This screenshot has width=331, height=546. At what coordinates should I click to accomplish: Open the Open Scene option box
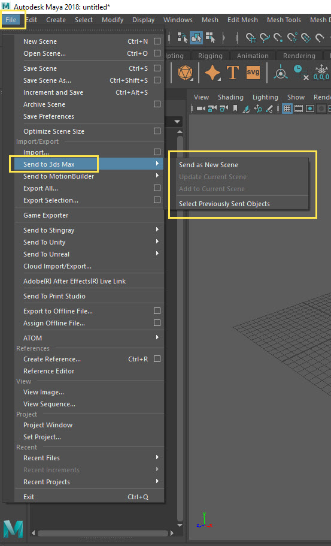tap(157, 53)
